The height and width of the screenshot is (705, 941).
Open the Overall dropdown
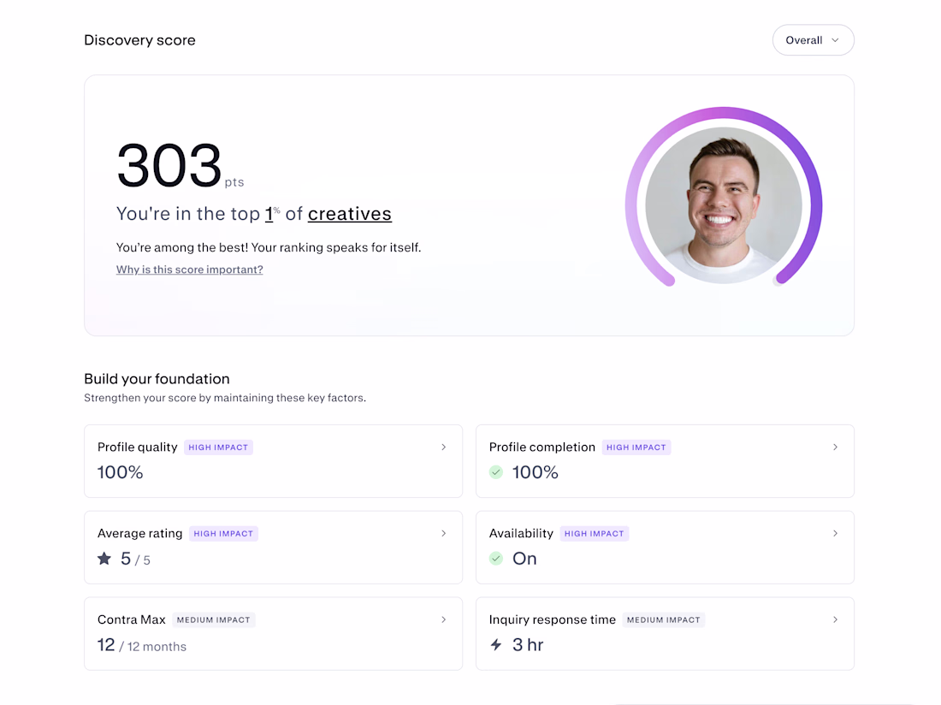pos(813,40)
